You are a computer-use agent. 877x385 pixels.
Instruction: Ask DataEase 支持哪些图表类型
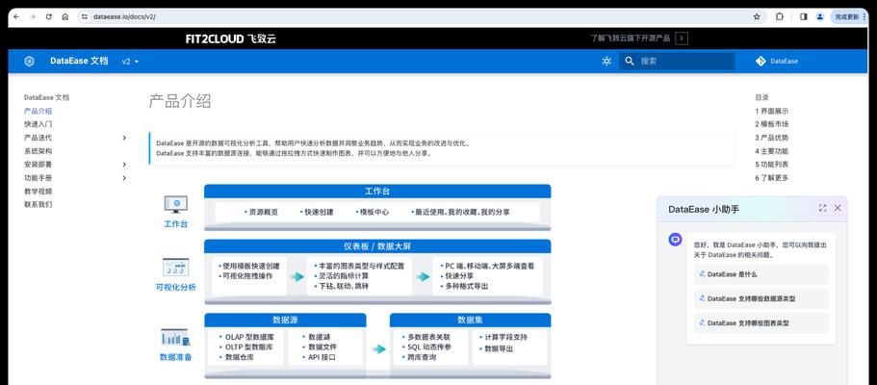coord(761,323)
